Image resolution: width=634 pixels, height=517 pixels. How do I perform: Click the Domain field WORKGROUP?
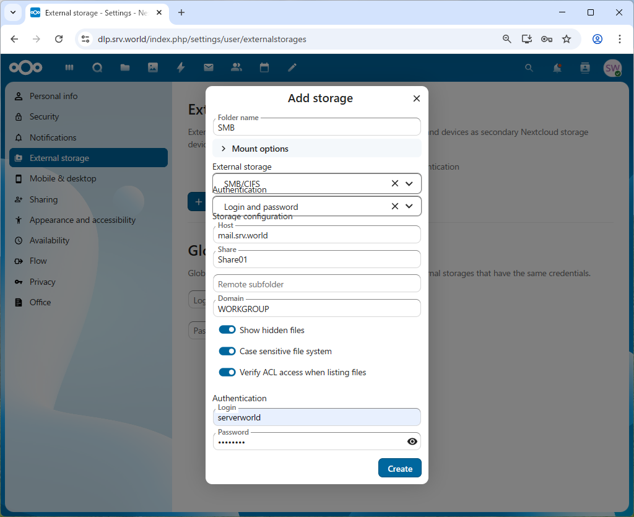tap(316, 308)
